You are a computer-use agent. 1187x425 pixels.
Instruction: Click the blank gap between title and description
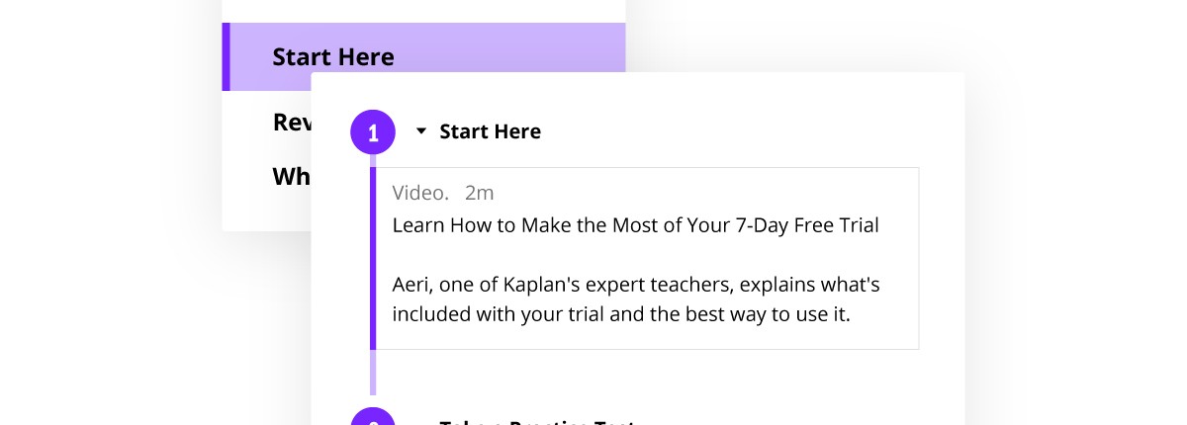coord(635,255)
